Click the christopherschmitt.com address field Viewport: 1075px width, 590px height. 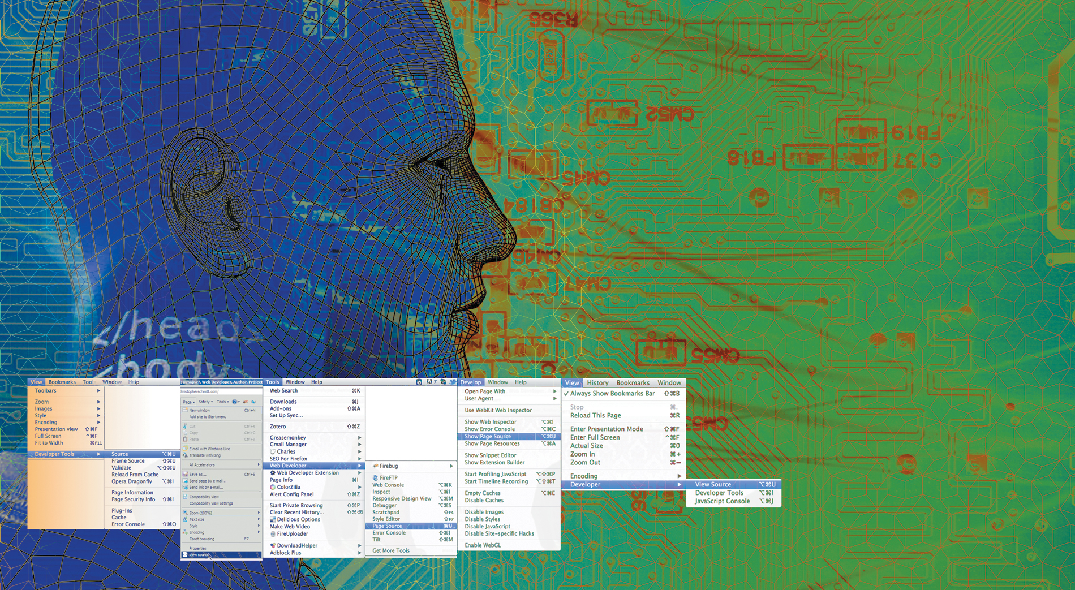tap(221, 391)
